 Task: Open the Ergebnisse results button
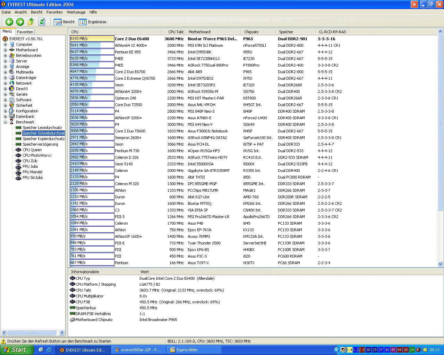(93, 22)
